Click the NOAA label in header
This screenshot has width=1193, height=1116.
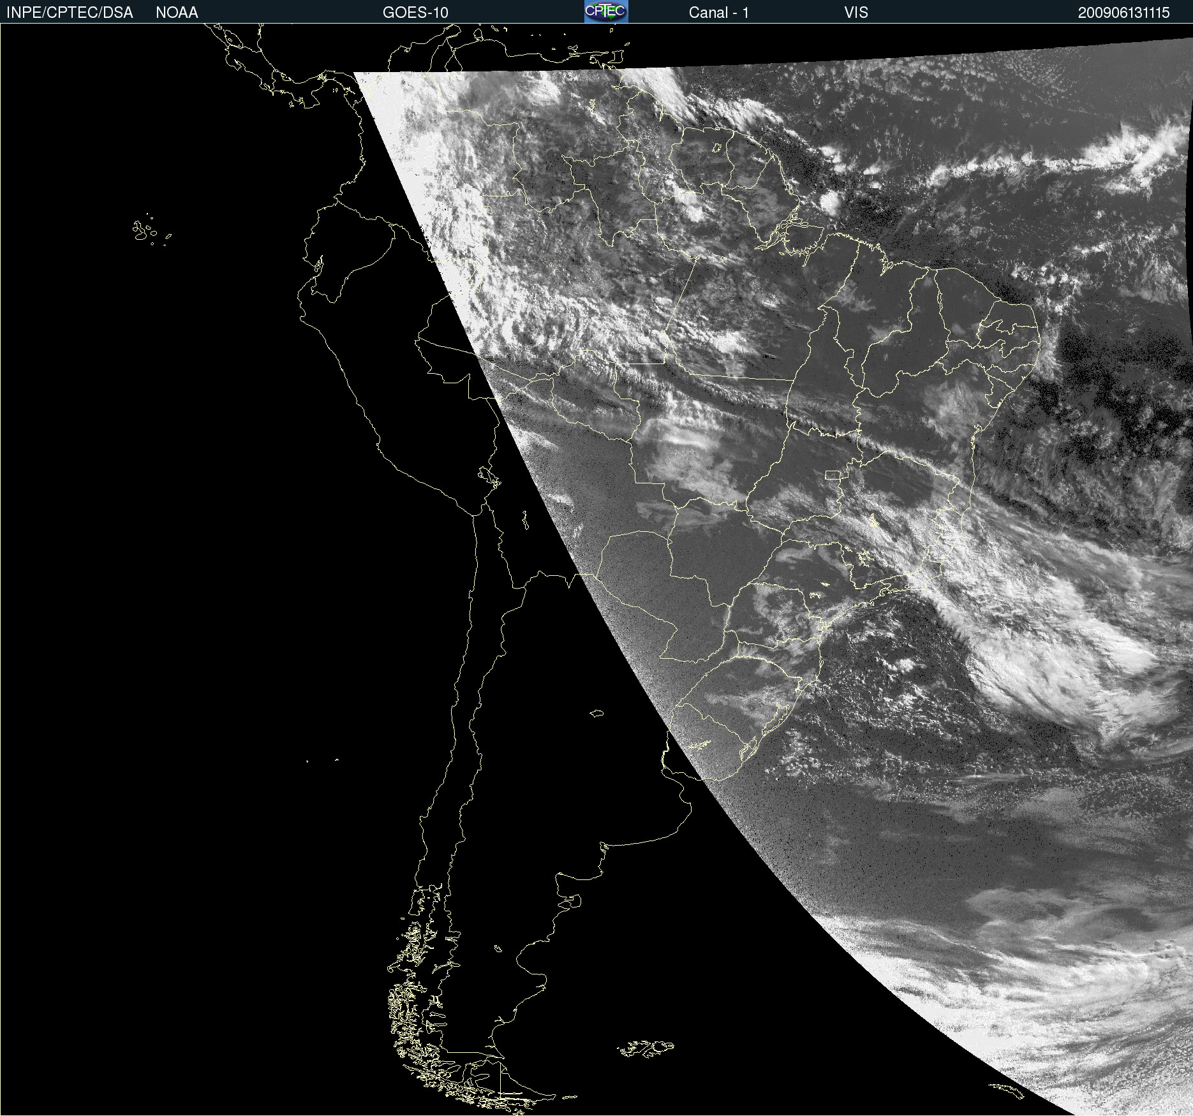point(177,13)
